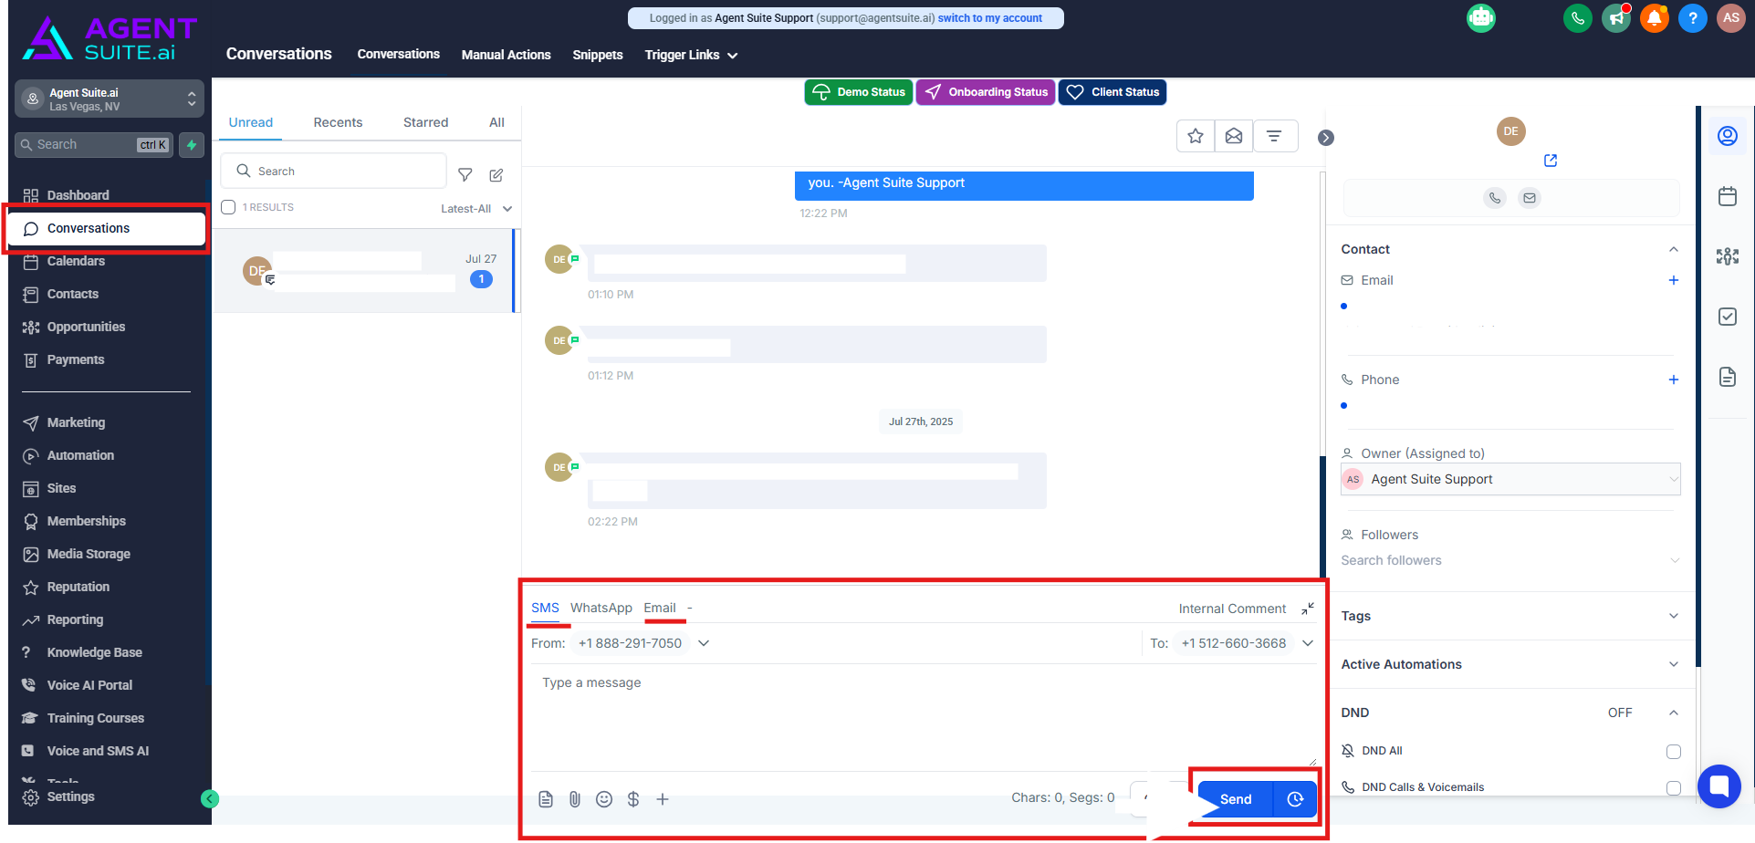Switch to the Recents tab
The image size is (1755, 843).
(x=338, y=122)
